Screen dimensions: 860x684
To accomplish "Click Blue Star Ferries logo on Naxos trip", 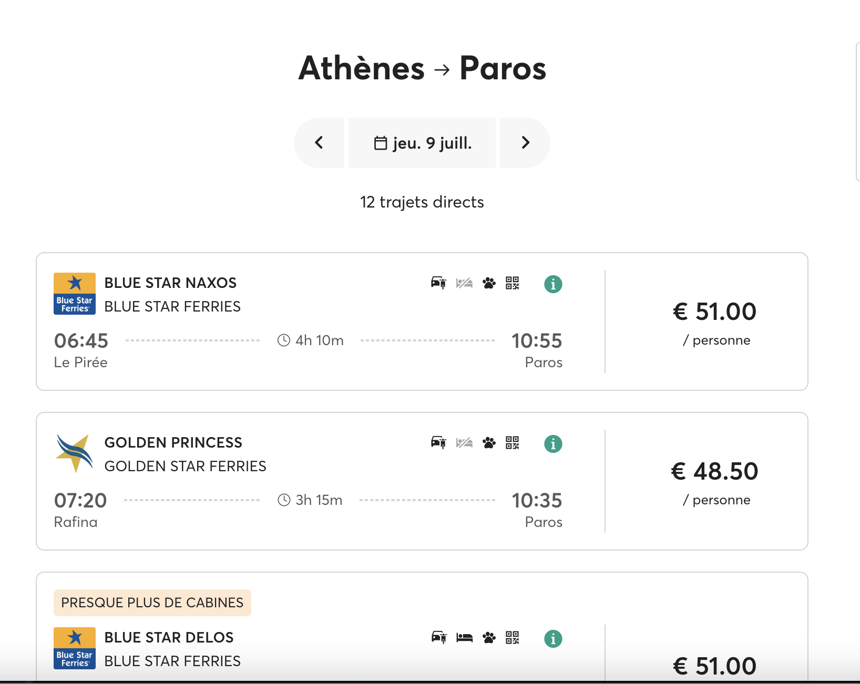I will coord(75,294).
